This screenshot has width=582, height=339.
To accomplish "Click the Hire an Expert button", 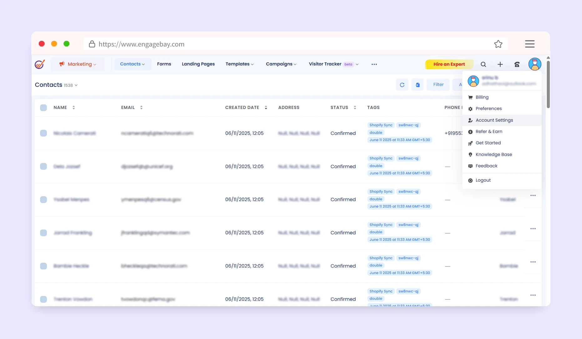I will 449,64.
